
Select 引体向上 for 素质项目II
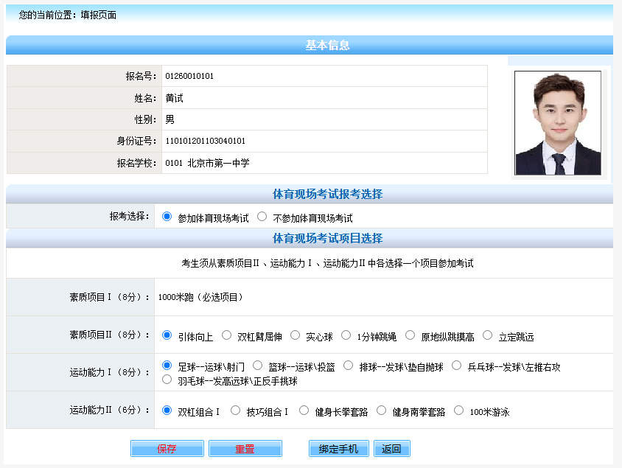[x=167, y=335]
